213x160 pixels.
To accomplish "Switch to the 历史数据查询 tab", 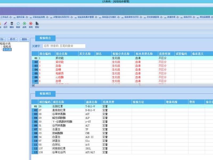I will (x=153, y=17).
